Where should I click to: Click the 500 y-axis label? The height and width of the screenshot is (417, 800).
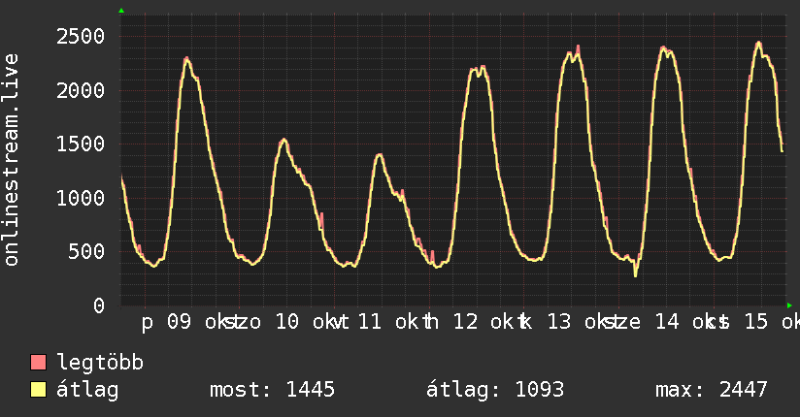(86, 251)
